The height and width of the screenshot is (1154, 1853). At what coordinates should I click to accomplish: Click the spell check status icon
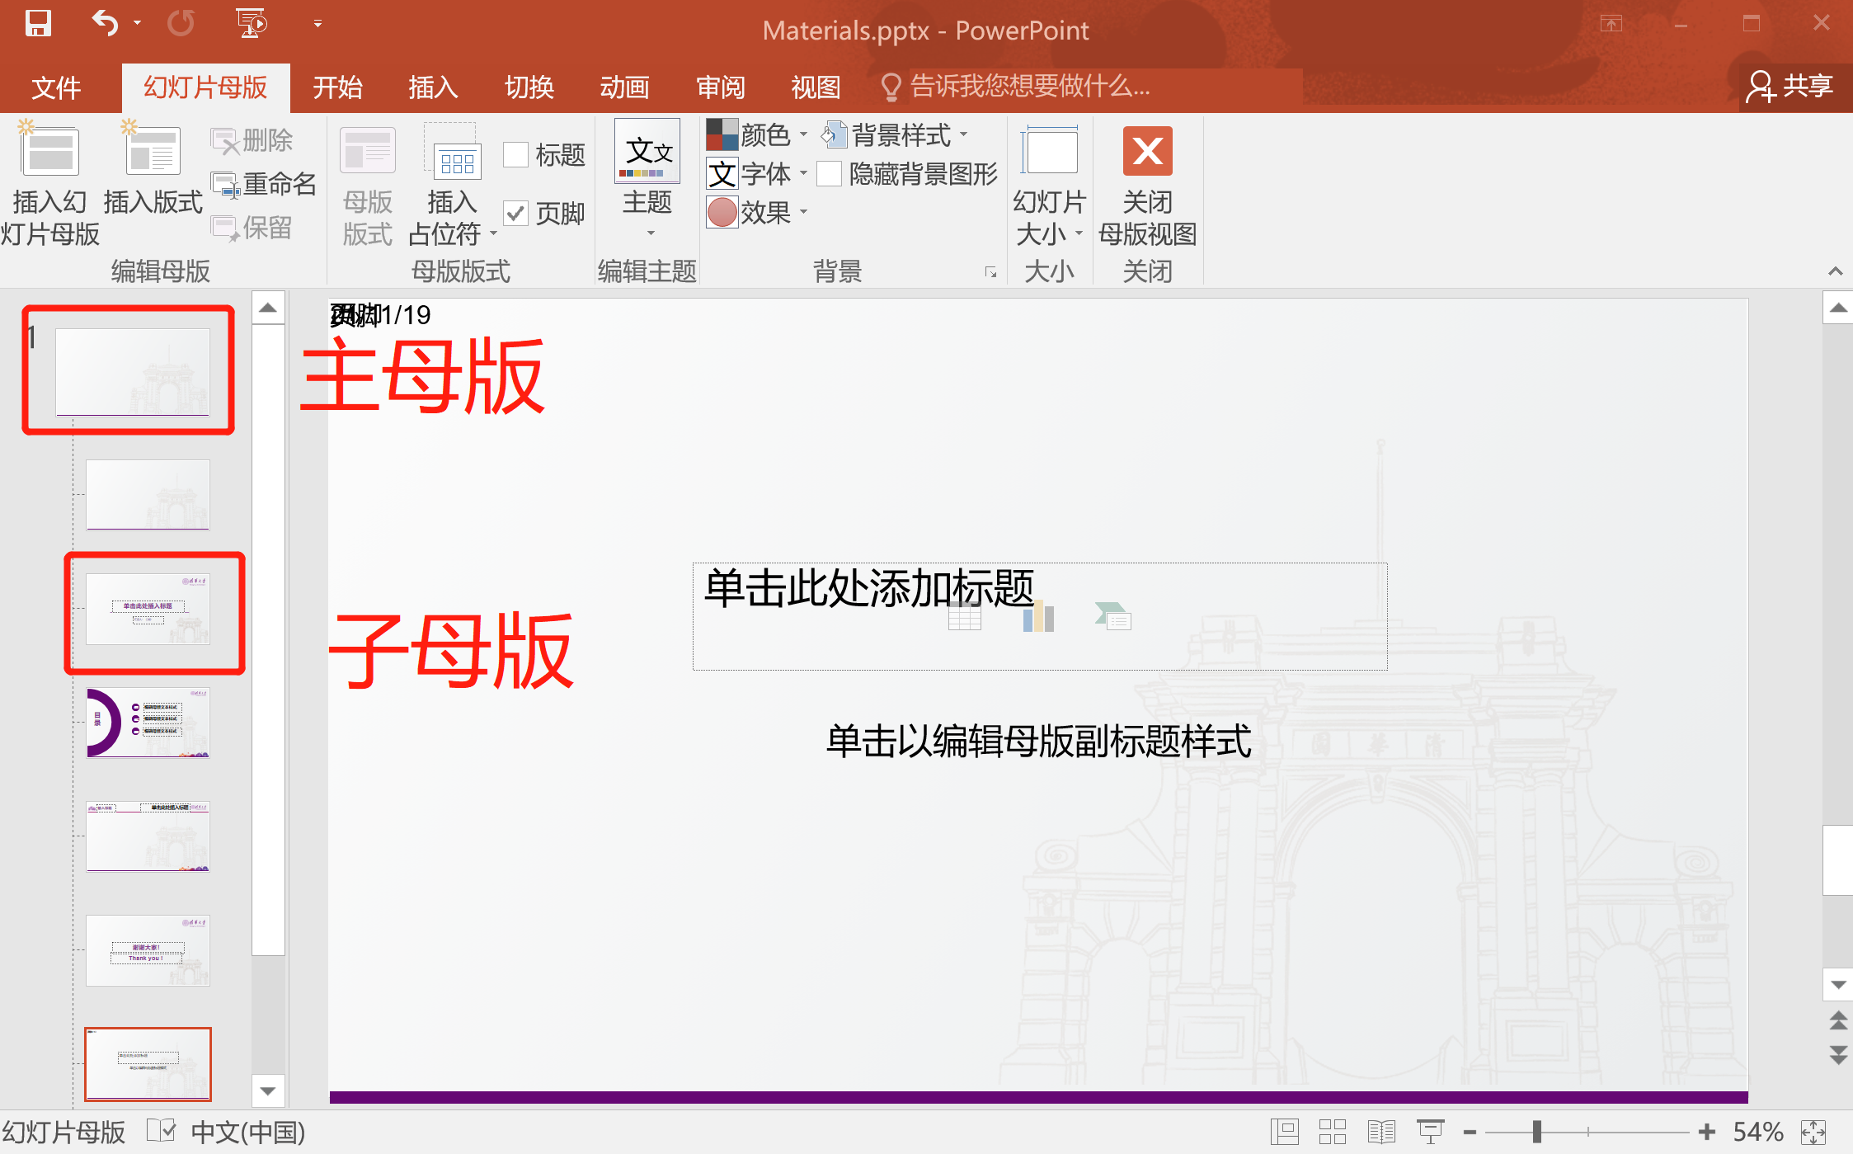click(x=161, y=1131)
